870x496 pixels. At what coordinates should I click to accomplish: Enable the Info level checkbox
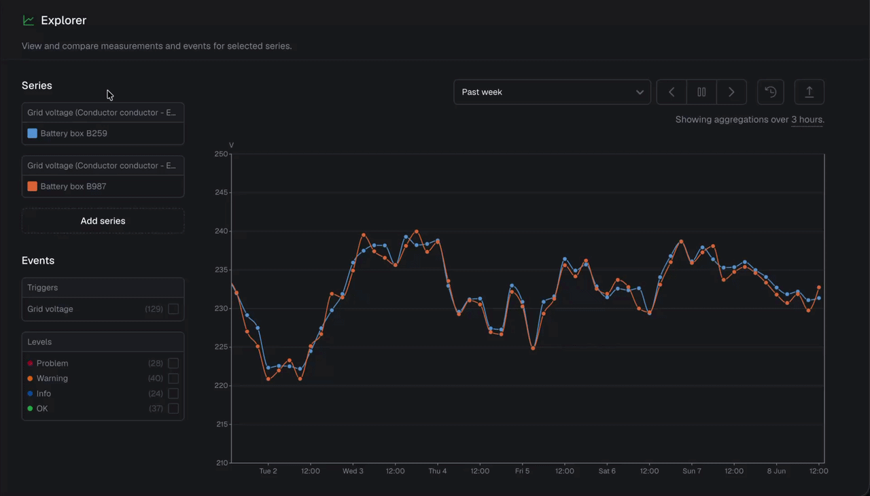173,393
